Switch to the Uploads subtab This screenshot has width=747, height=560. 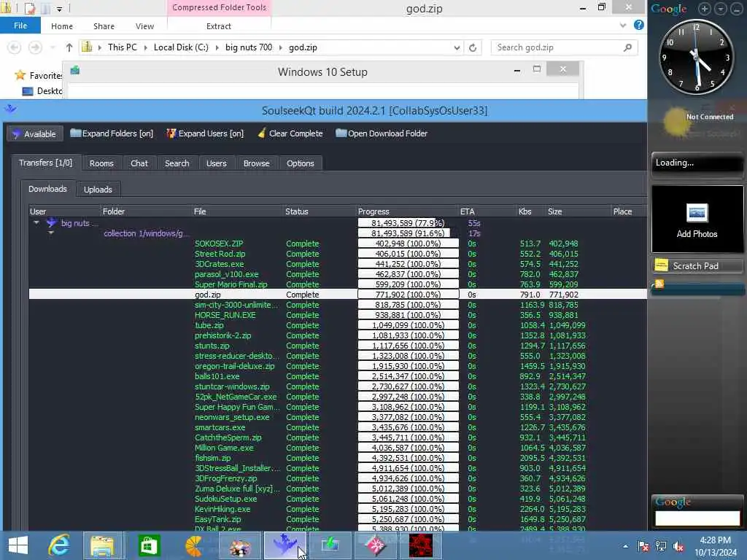[x=98, y=190]
